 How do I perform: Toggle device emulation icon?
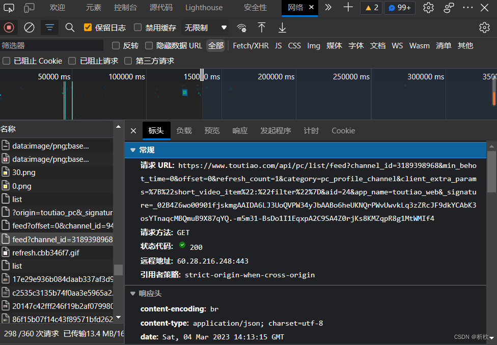click(x=29, y=8)
